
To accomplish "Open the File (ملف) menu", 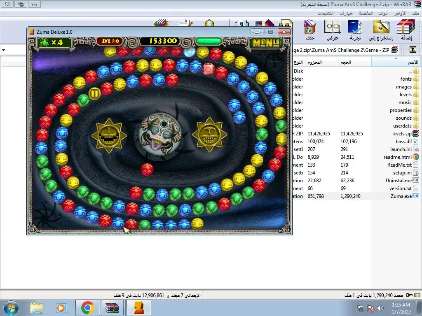I will pyautogui.click(x=415, y=13).
